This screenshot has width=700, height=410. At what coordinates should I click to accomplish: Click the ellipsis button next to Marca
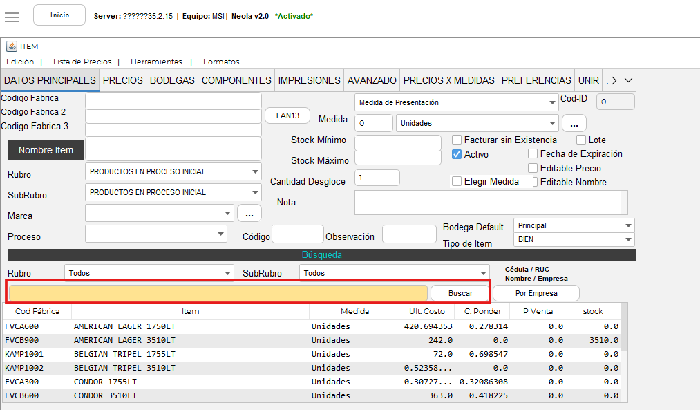(x=249, y=214)
